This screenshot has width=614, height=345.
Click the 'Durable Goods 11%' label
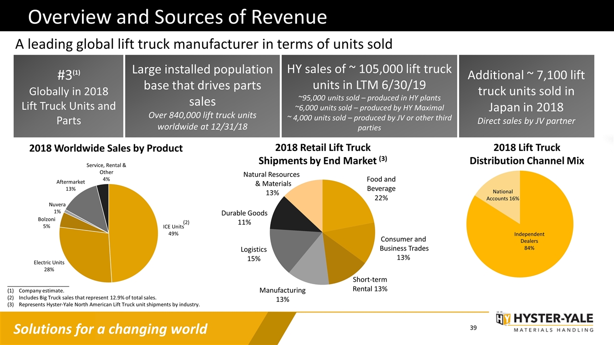click(244, 218)
